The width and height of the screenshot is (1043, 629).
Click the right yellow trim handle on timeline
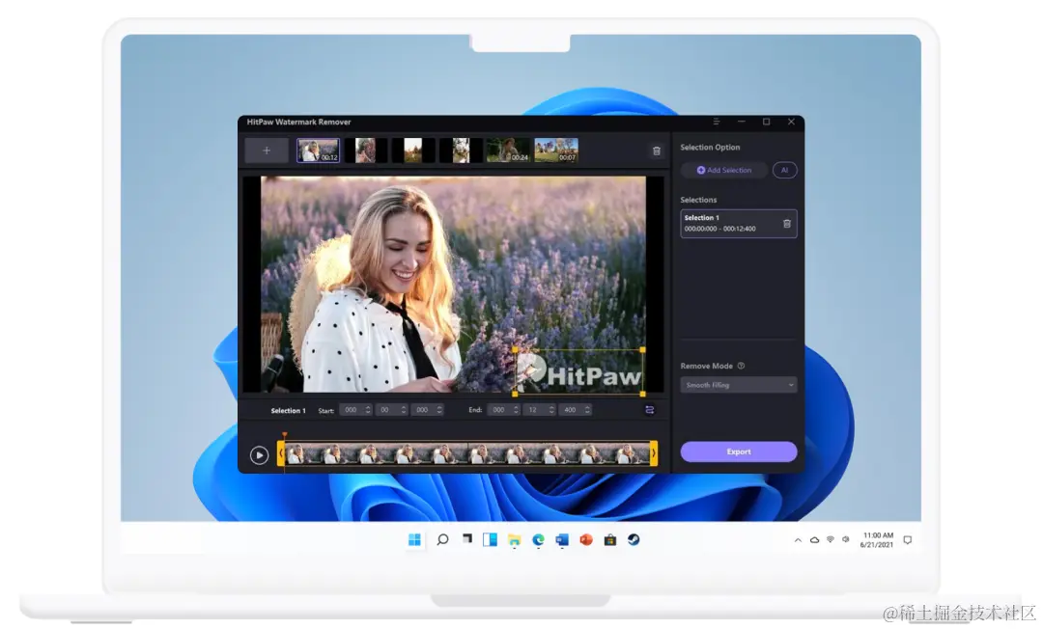click(x=654, y=453)
